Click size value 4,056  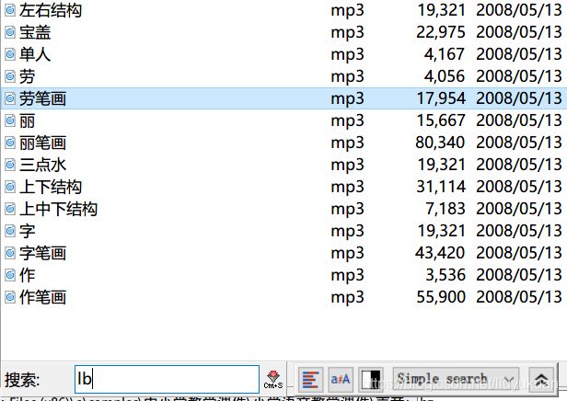tap(445, 76)
